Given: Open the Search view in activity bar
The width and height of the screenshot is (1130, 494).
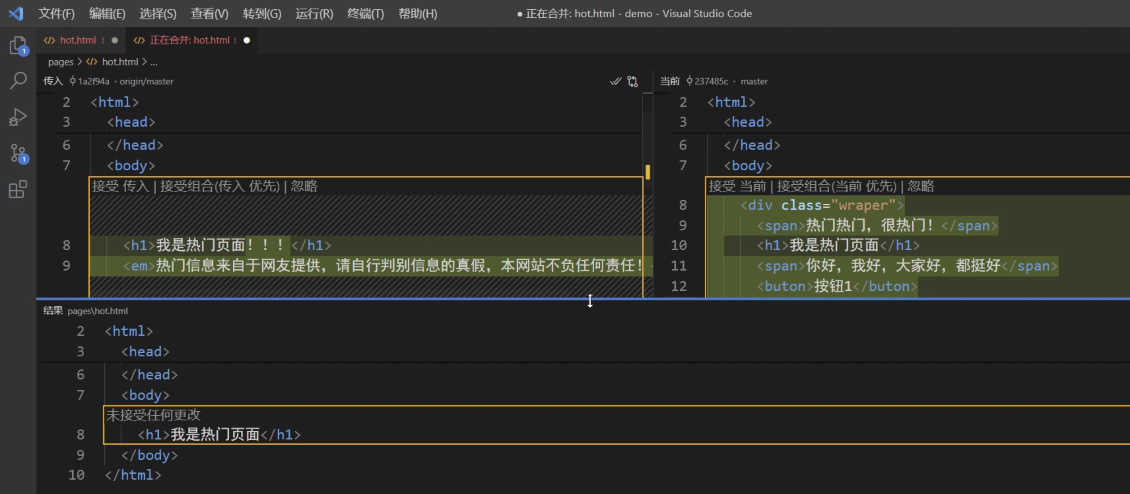Looking at the screenshot, I should [x=18, y=81].
